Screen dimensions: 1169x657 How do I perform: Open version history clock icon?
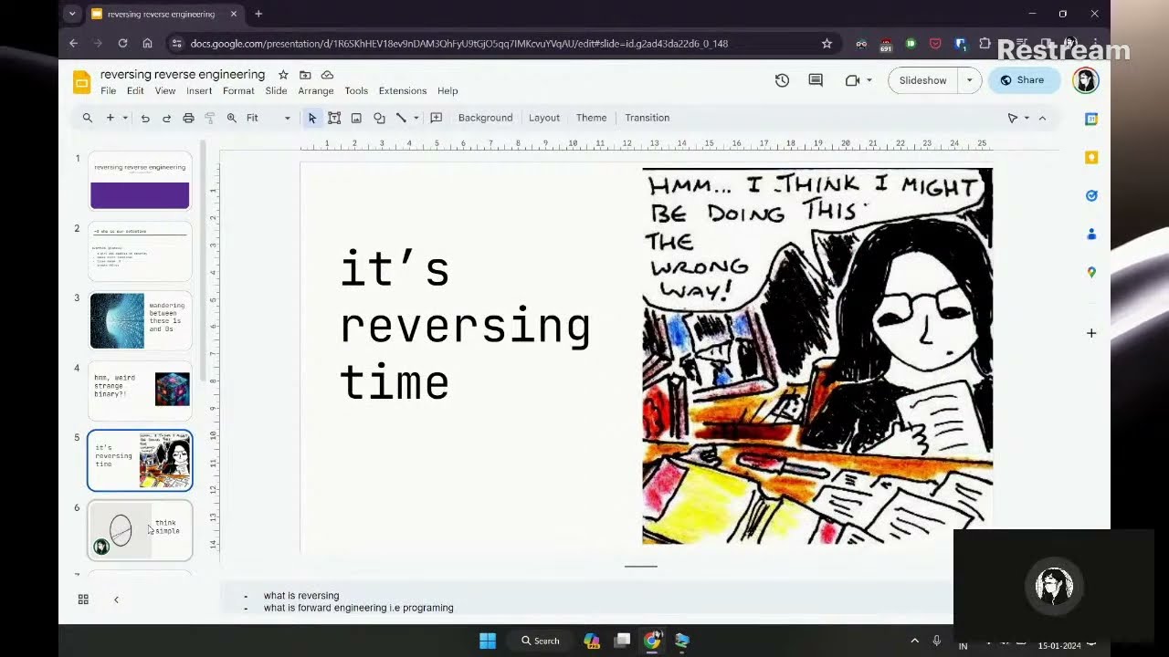pyautogui.click(x=782, y=80)
